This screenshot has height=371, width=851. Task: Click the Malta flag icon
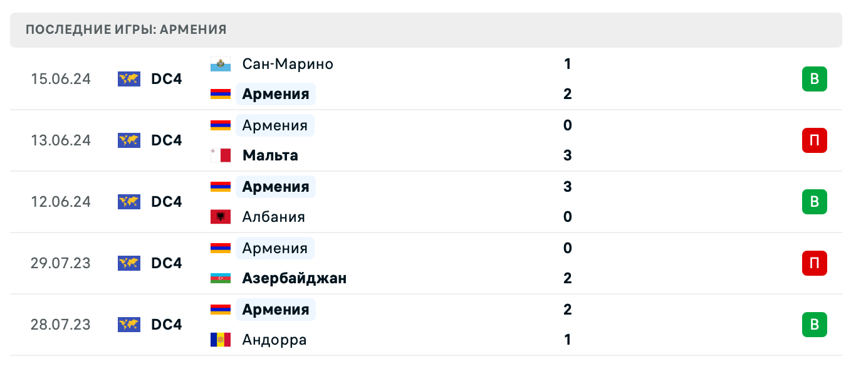coord(221,155)
